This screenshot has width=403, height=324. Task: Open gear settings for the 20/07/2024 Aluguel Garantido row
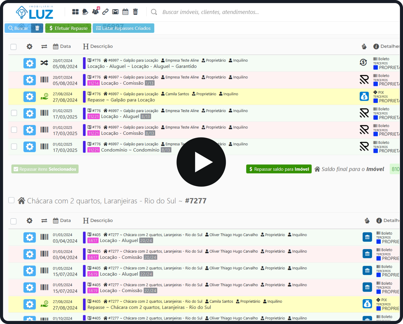[30, 63]
